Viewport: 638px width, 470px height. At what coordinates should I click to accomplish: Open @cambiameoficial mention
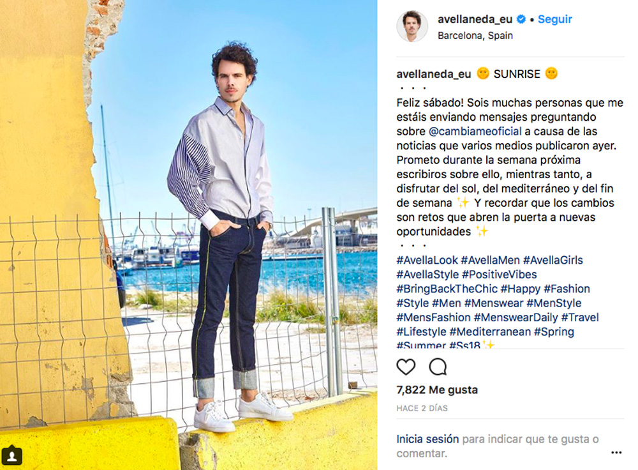(x=475, y=132)
